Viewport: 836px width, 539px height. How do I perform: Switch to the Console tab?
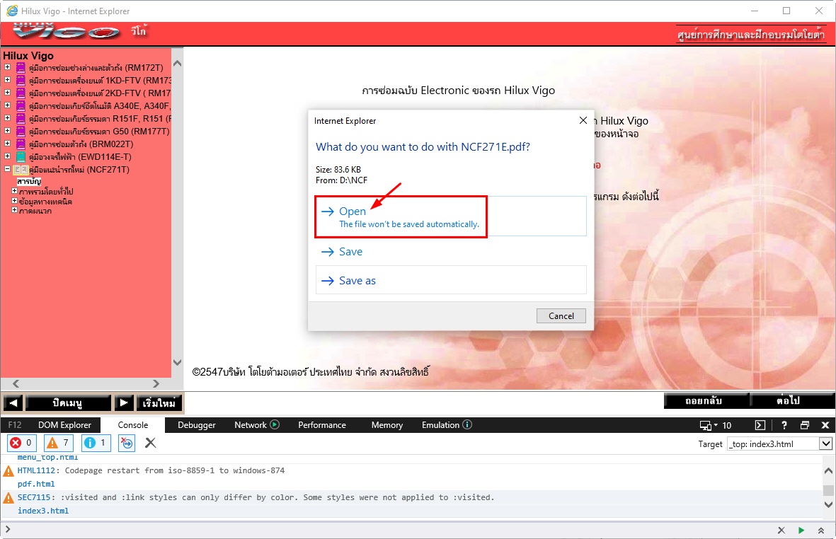click(x=133, y=424)
